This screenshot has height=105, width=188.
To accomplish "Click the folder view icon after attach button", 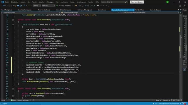I will pyautogui.click(x=76, y=6).
